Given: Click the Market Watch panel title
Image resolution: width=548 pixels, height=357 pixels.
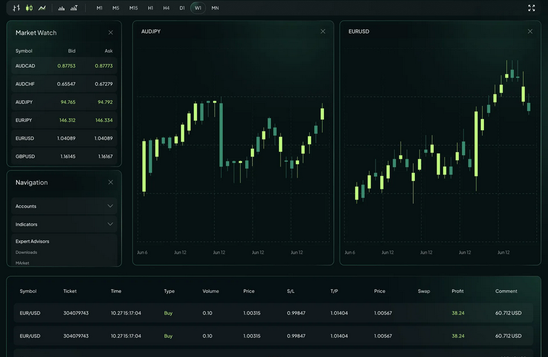Looking at the screenshot, I should click(x=36, y=33).
